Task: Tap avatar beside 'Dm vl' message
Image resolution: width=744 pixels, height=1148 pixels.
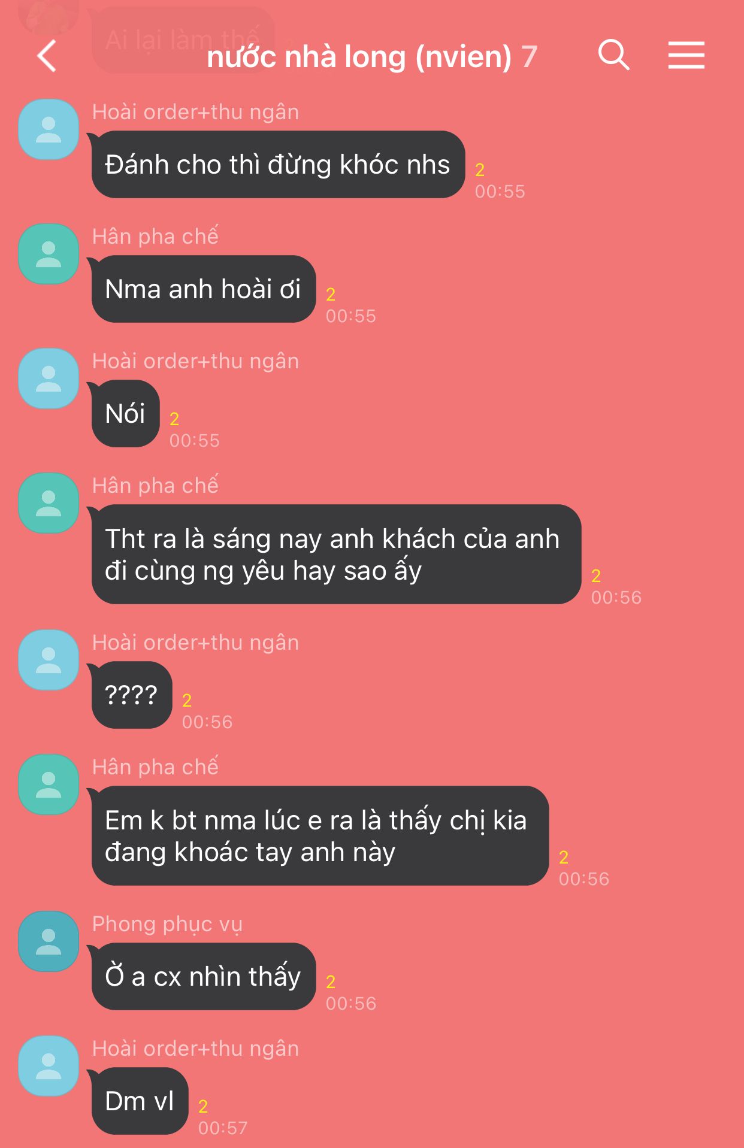Action: [x=49, y=1066]
